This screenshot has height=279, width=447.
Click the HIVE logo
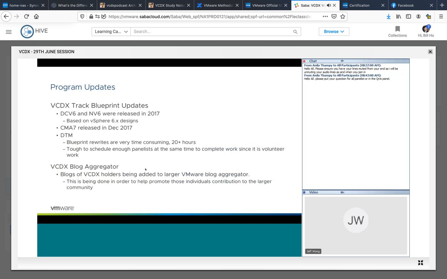[34, 32]
